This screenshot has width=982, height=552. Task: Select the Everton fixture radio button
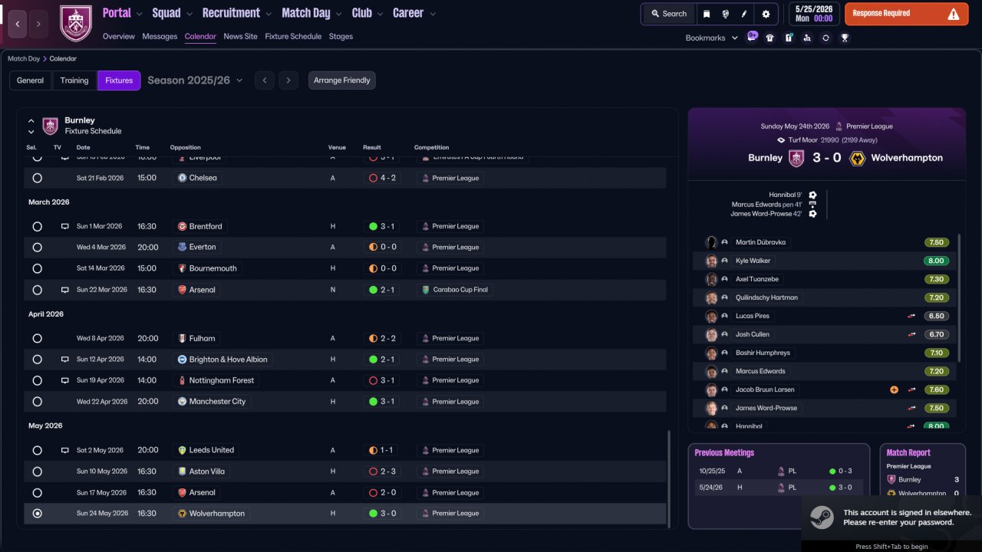tap(37, 248)
